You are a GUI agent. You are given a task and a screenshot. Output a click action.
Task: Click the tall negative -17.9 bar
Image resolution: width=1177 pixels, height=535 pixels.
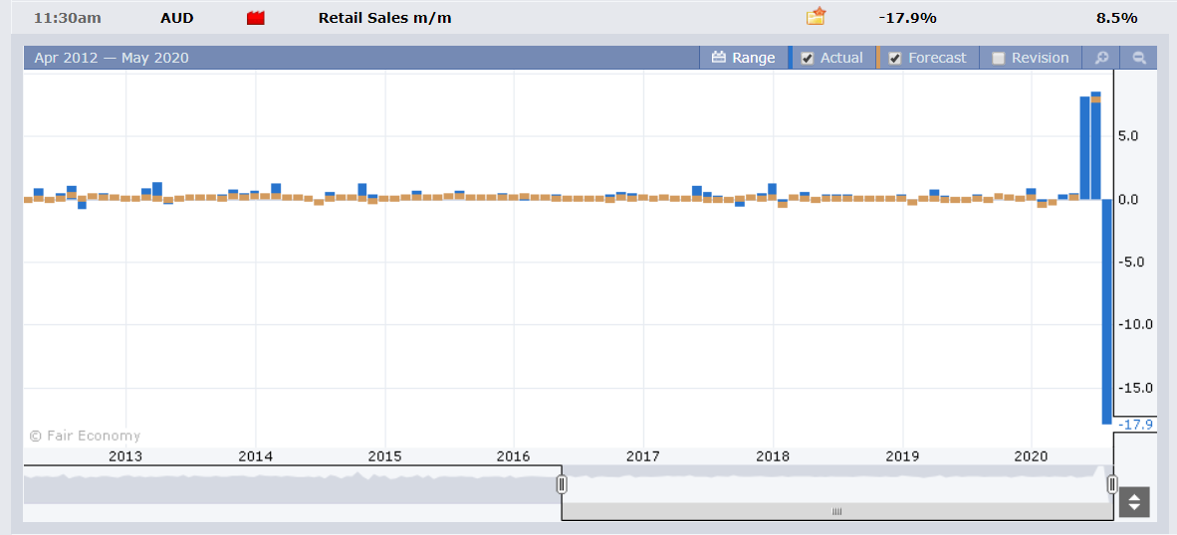(x=1106, y=311)
